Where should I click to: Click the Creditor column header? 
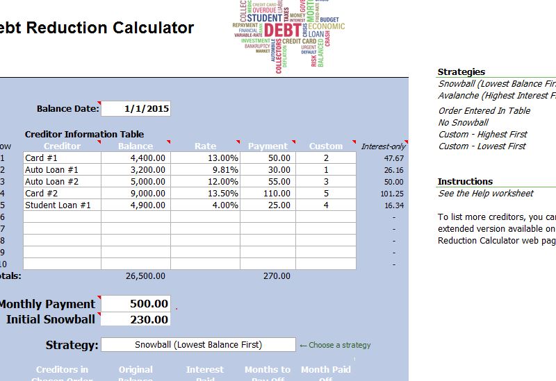coord(62,146)
